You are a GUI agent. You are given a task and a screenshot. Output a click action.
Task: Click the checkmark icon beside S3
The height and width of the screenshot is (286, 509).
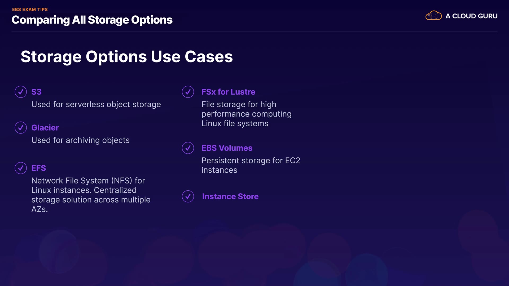pyautogui.click(x=21, y=92)
